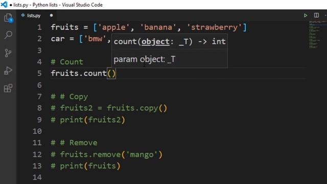Click line number 5 in the gutter
The width and height of the screenshot is (327, 184).
(x=39, y=73)
